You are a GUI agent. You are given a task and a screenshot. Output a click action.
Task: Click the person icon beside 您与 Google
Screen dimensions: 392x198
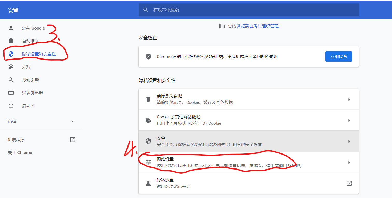pos(11,28)
